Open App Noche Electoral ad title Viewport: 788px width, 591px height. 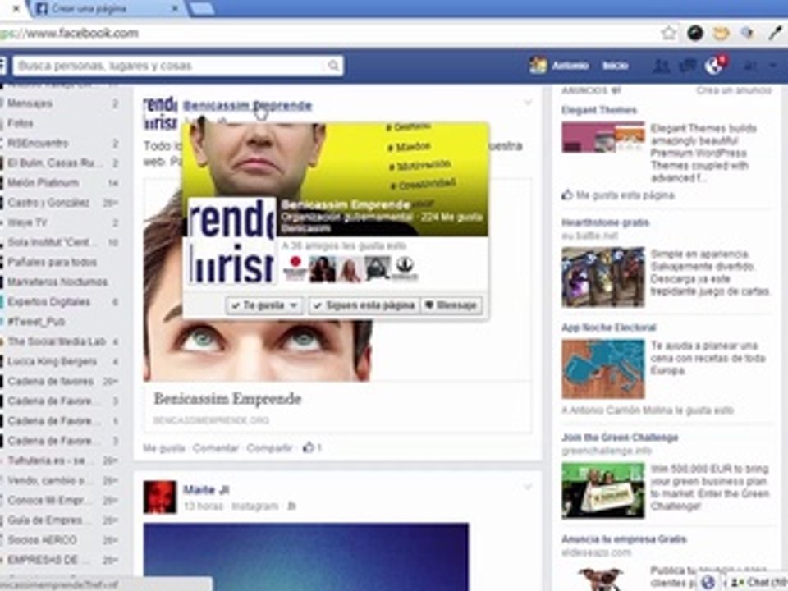609,328
